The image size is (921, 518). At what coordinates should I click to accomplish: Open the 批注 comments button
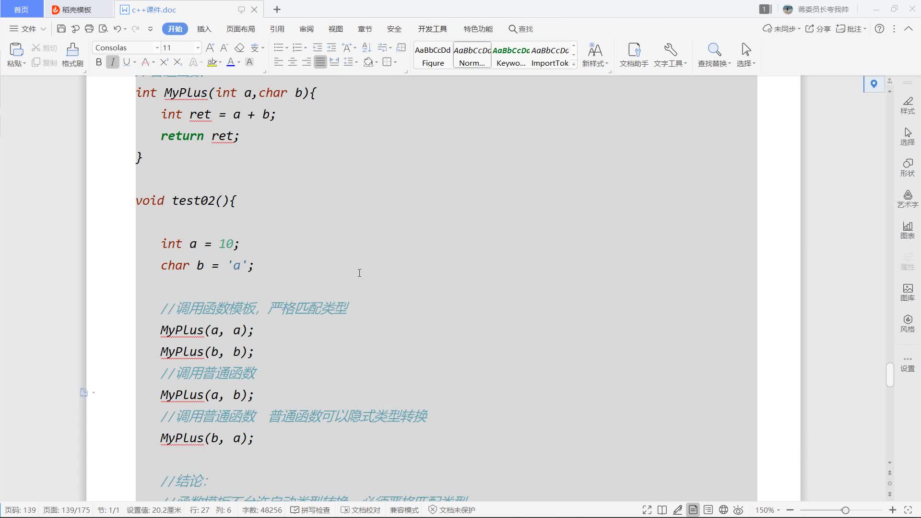pyautogui.click(x=851, y=29)
